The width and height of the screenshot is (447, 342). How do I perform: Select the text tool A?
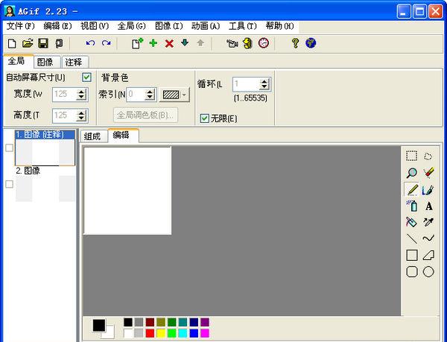[429, 206]
